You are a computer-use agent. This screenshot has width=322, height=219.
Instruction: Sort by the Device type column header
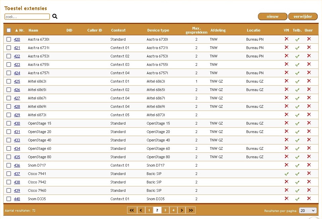158,30
